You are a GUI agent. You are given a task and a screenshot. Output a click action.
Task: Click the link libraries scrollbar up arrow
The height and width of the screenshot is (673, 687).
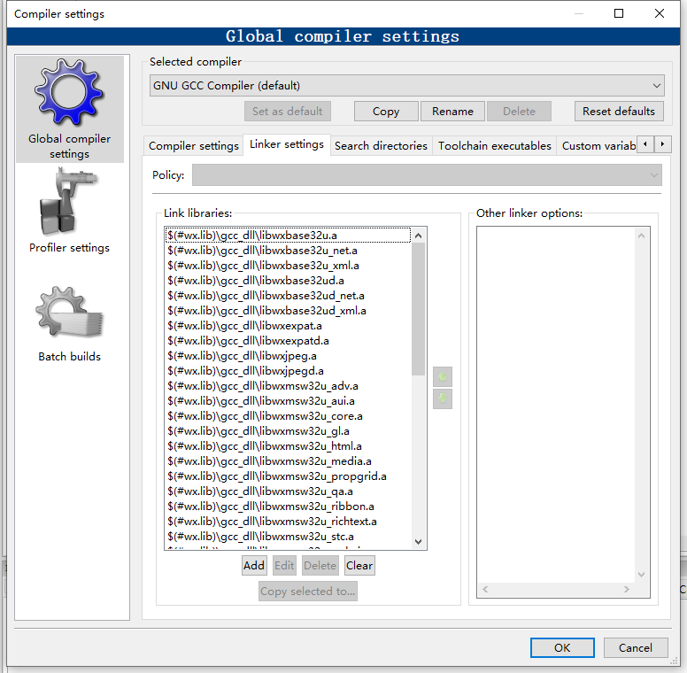(419, 236)
